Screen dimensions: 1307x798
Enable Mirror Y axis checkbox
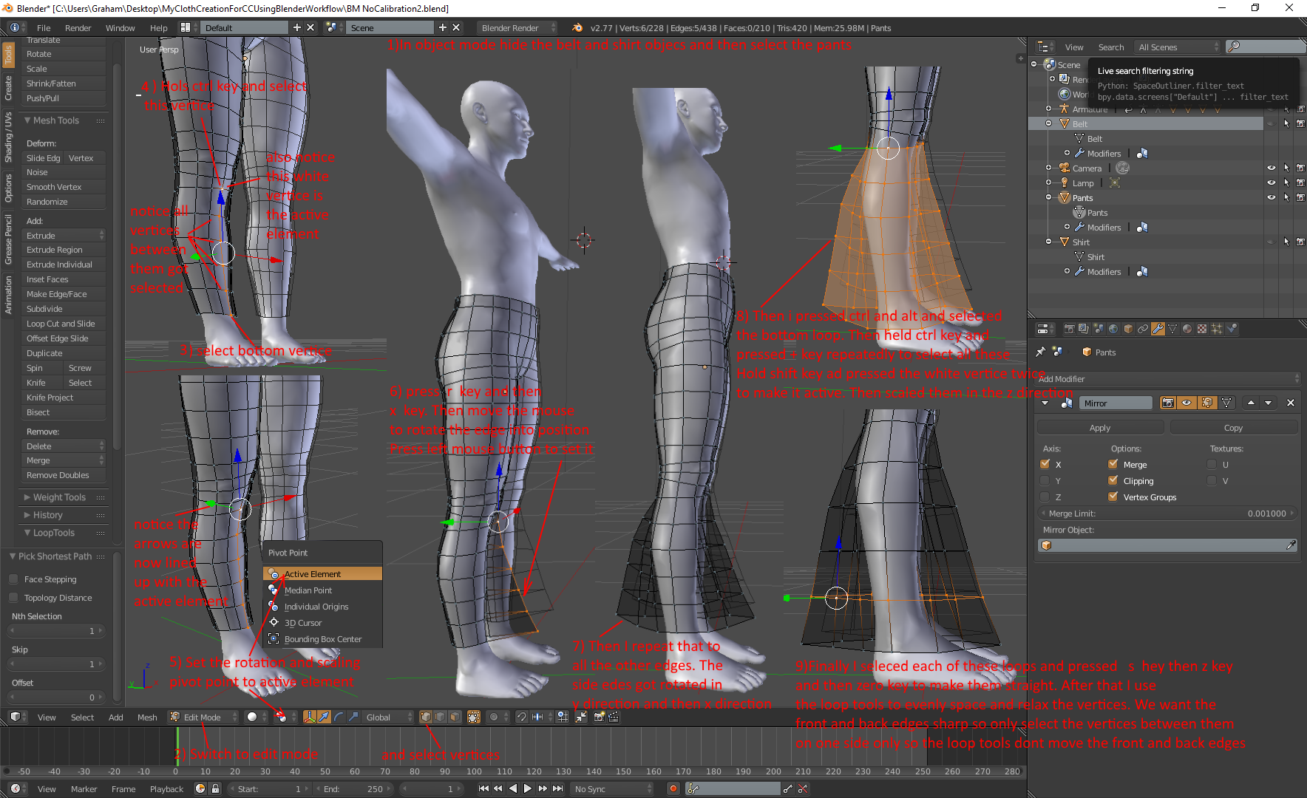[1045, 480]
